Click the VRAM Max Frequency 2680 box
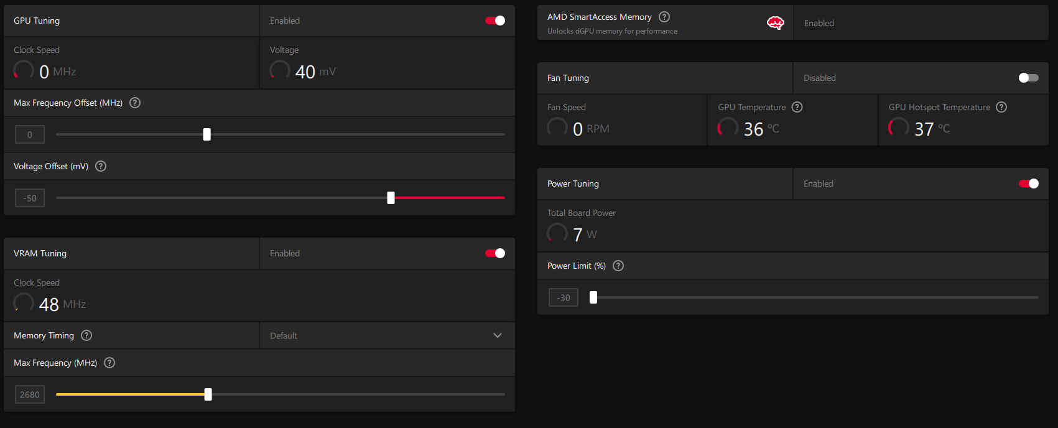The image size is (1058, 428). point(30,394)
